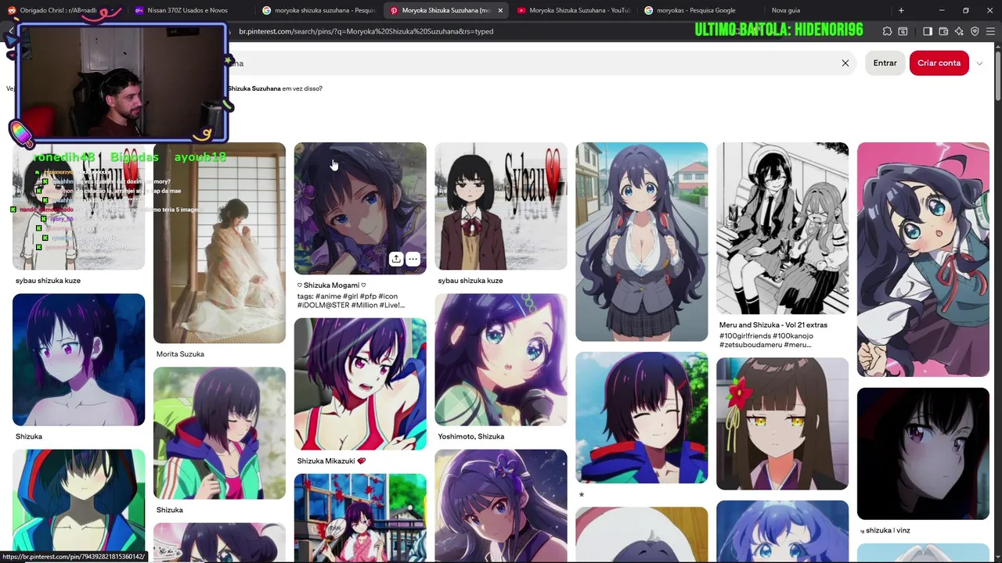Image resolution: width=1002 pixels, height=563 pixels.
Task: Open pin of girl in green-pink jacket
Action: click(x=219, y=433)
